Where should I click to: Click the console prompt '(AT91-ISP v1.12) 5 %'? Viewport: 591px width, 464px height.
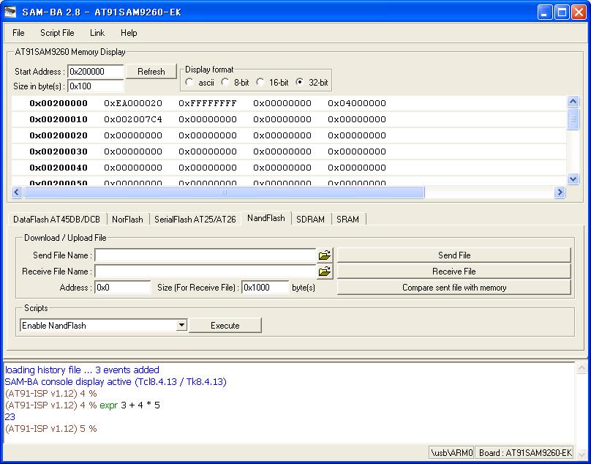(51, 429)
